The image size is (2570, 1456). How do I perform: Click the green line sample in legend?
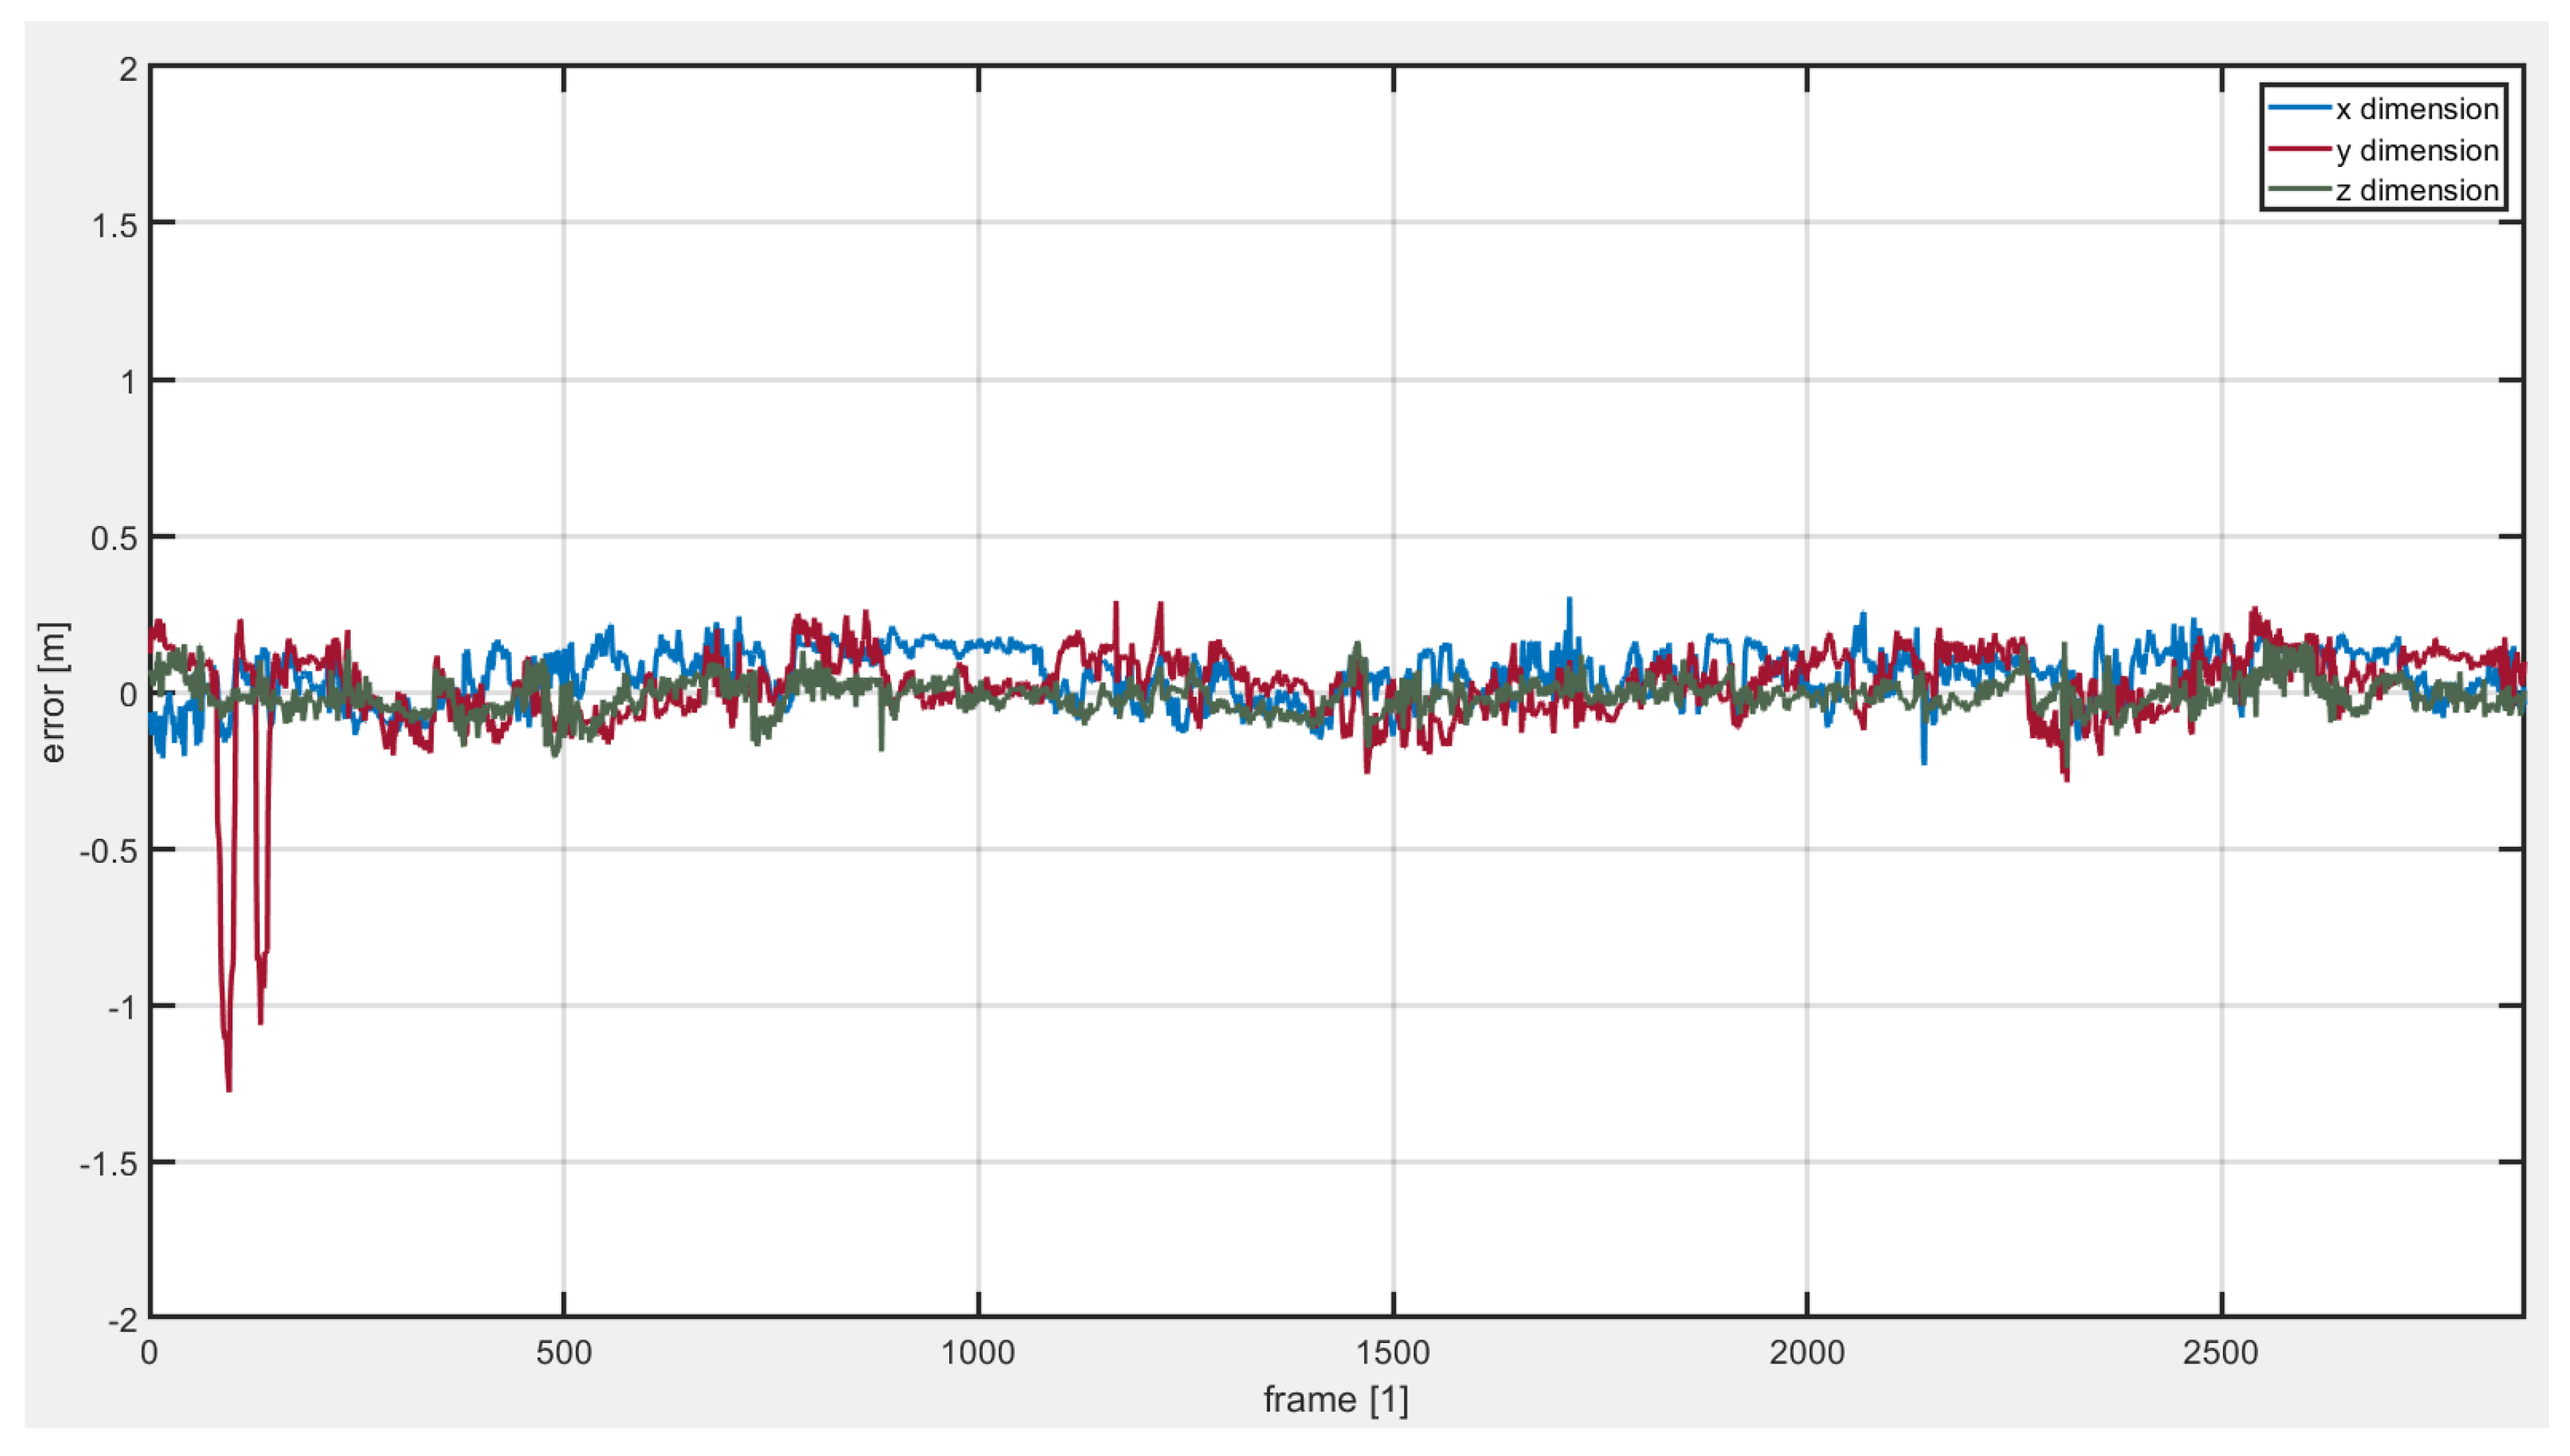click(2300, 189)
